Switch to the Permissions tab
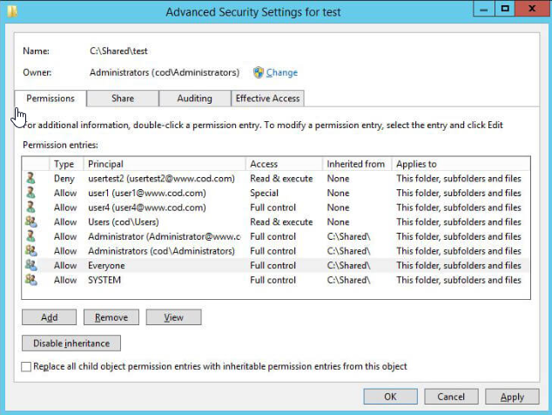This screenshot has height=415, width=552. click(x=50, y=99)
